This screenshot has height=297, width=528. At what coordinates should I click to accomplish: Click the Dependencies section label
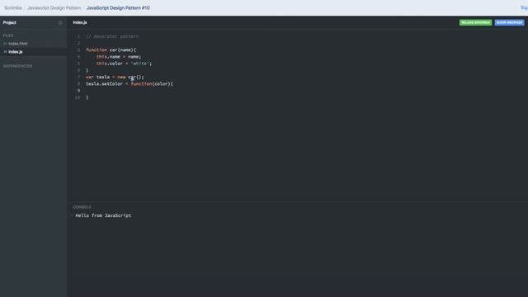(18, 66)
